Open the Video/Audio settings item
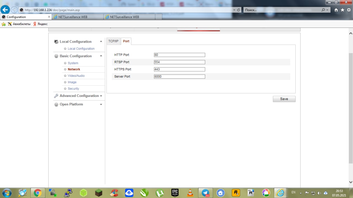 pos(76,76)
